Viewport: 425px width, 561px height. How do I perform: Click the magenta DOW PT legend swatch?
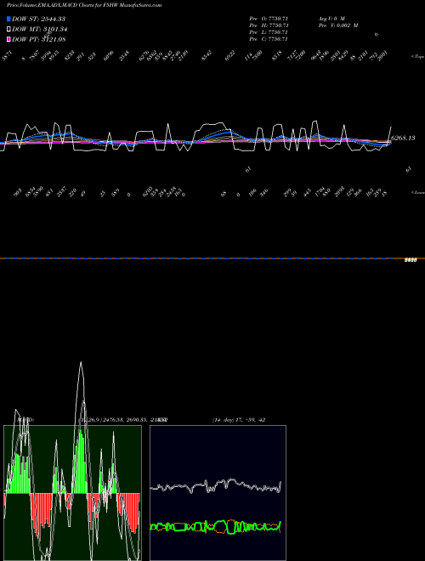coord(8,39)
